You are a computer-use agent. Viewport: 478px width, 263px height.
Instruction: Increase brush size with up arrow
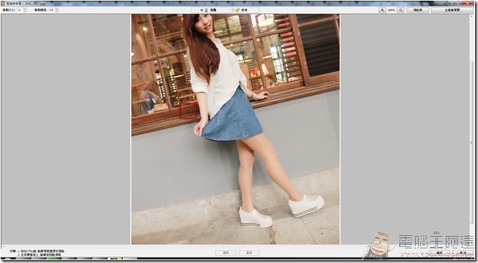pos(25,9)
